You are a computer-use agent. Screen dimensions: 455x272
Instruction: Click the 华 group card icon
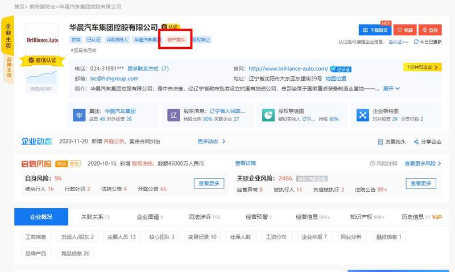tap(79, 115)
